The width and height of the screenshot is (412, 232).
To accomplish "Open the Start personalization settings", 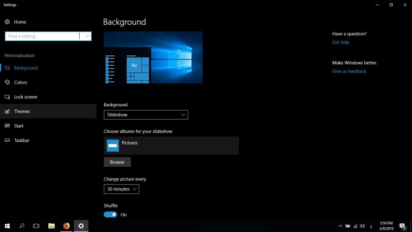I will [48, 126].
